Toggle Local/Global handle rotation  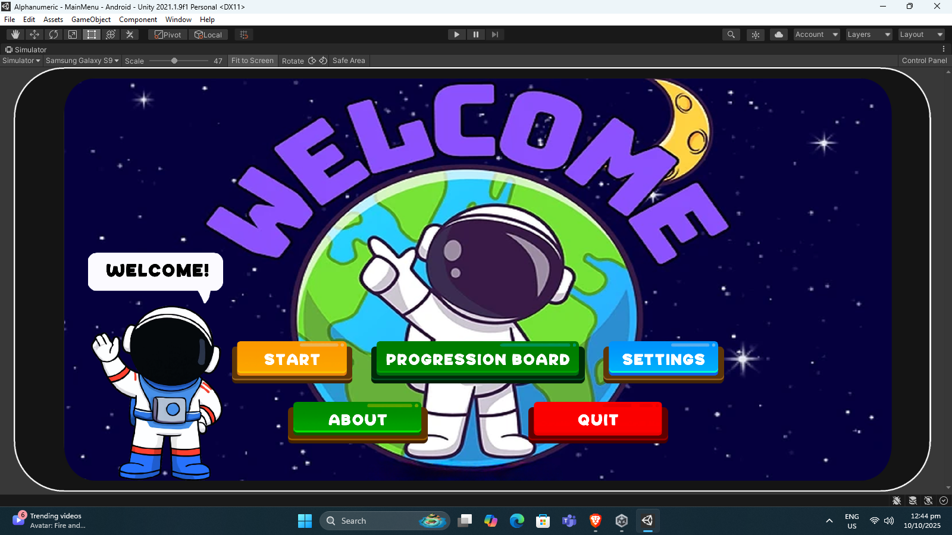tap(208, 34)
